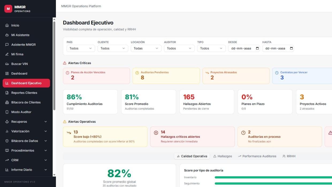Click the Contratos por Vencer clock icon

(277, 73)
